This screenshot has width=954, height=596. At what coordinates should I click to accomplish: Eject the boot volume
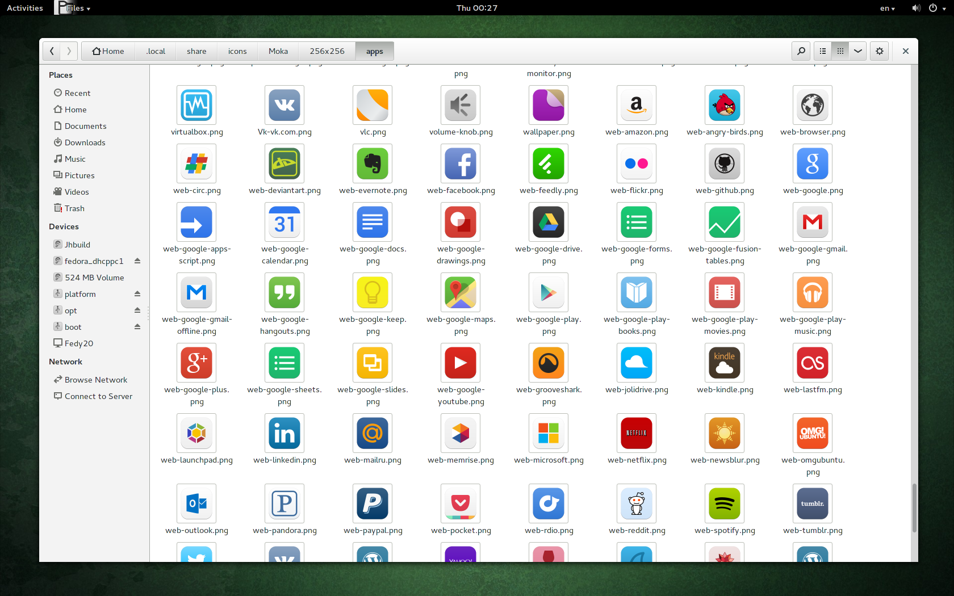[x=137, y=326]
